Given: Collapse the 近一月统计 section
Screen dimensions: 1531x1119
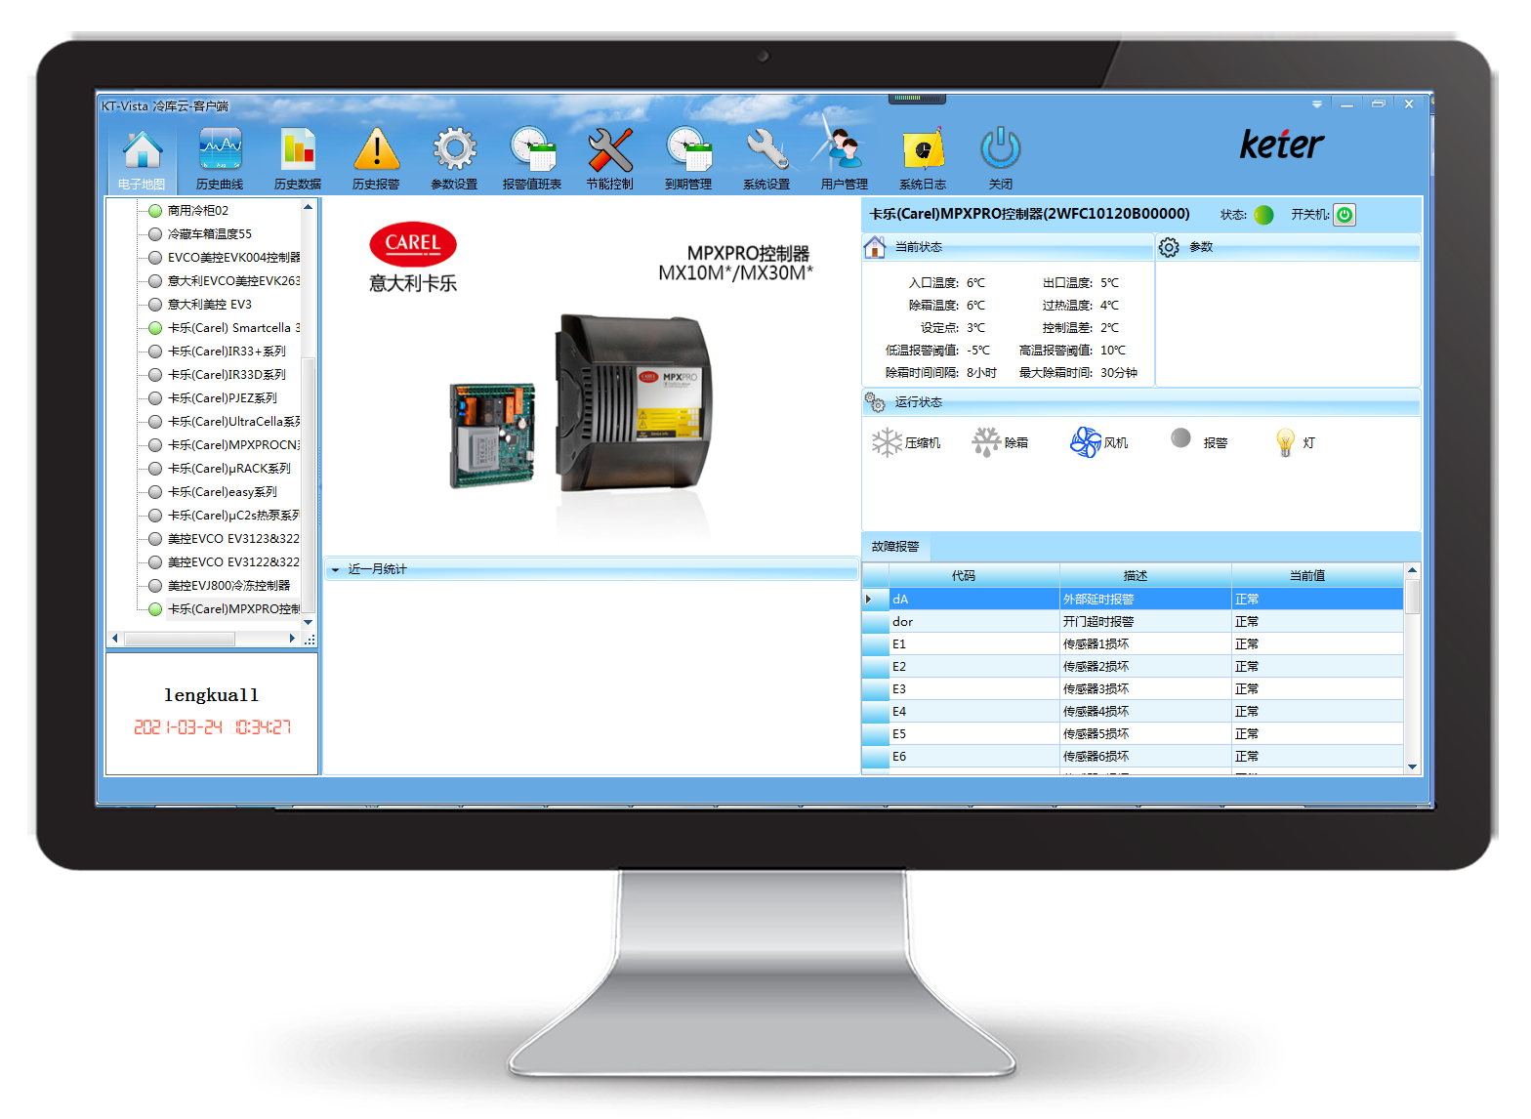Looking at the screenshot, I should tap(335, 569).
